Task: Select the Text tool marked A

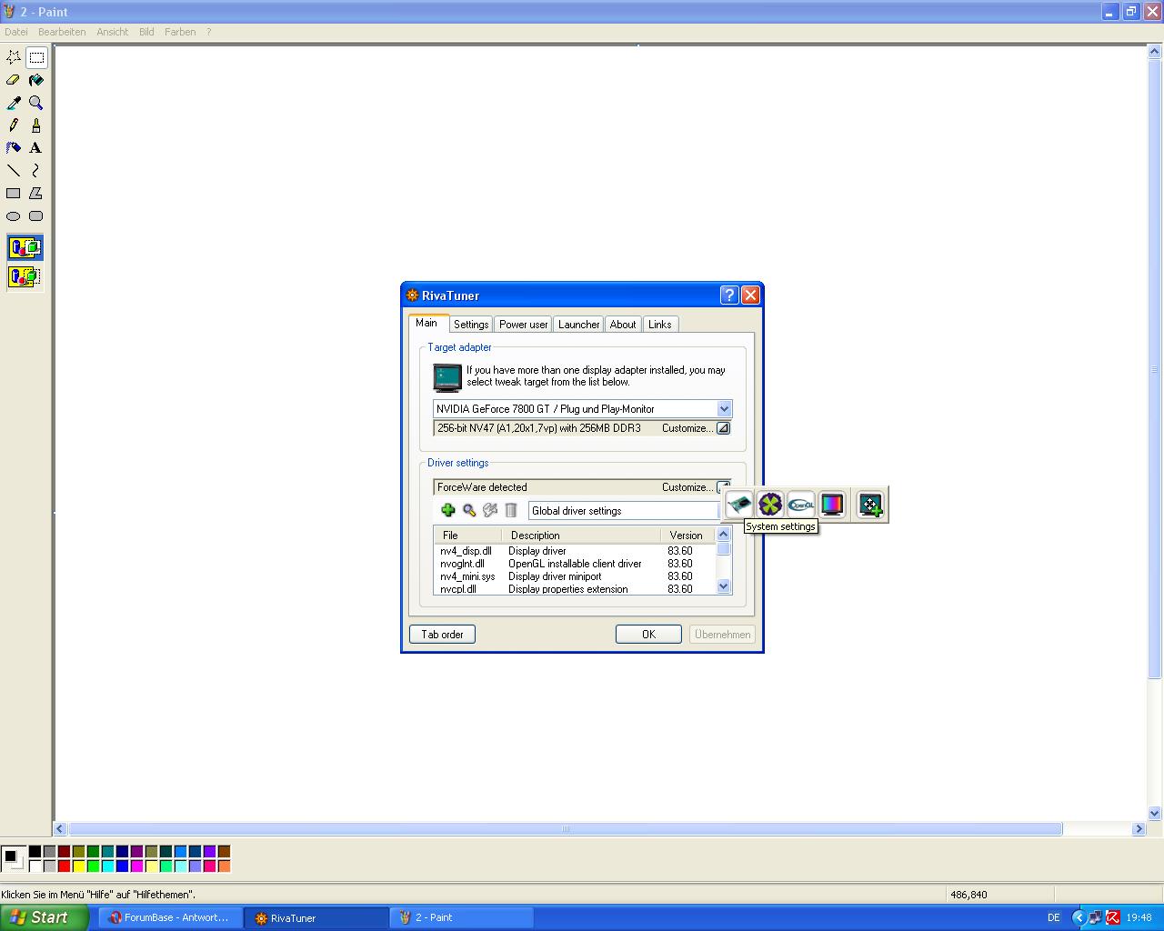Action: coord(36,148)
